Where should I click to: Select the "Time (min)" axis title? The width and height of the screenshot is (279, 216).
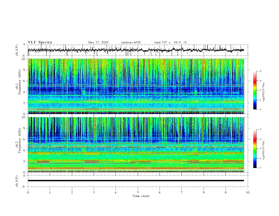(141, 196)
